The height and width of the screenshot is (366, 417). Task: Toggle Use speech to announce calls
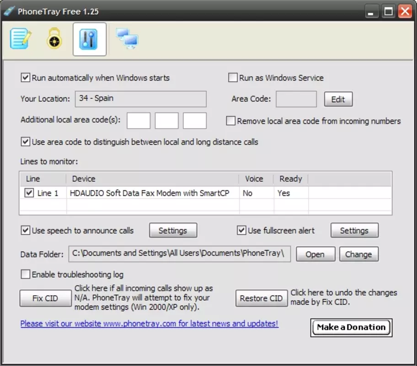(x=25, y=231)
